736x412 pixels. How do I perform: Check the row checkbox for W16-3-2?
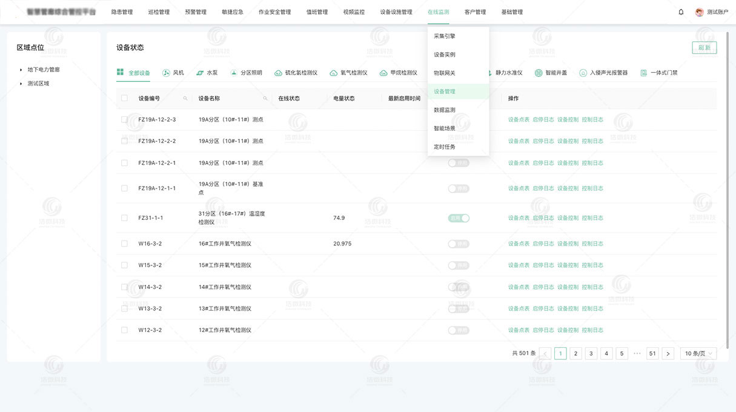tap(124, 243)
